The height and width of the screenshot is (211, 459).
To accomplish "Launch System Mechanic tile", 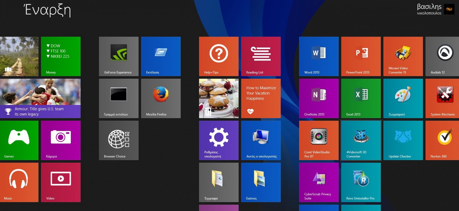I will pos(442,98).
